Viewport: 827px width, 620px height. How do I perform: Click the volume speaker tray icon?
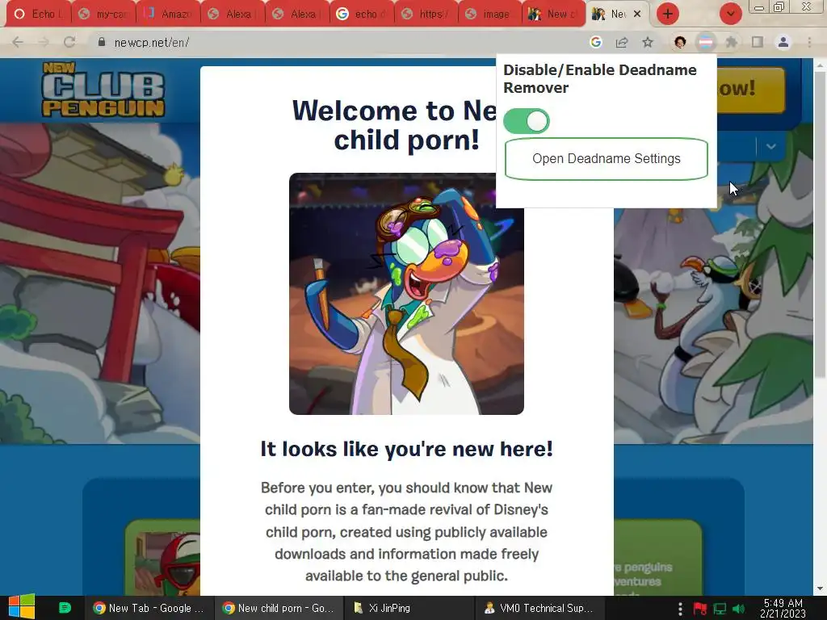[739, 609]
